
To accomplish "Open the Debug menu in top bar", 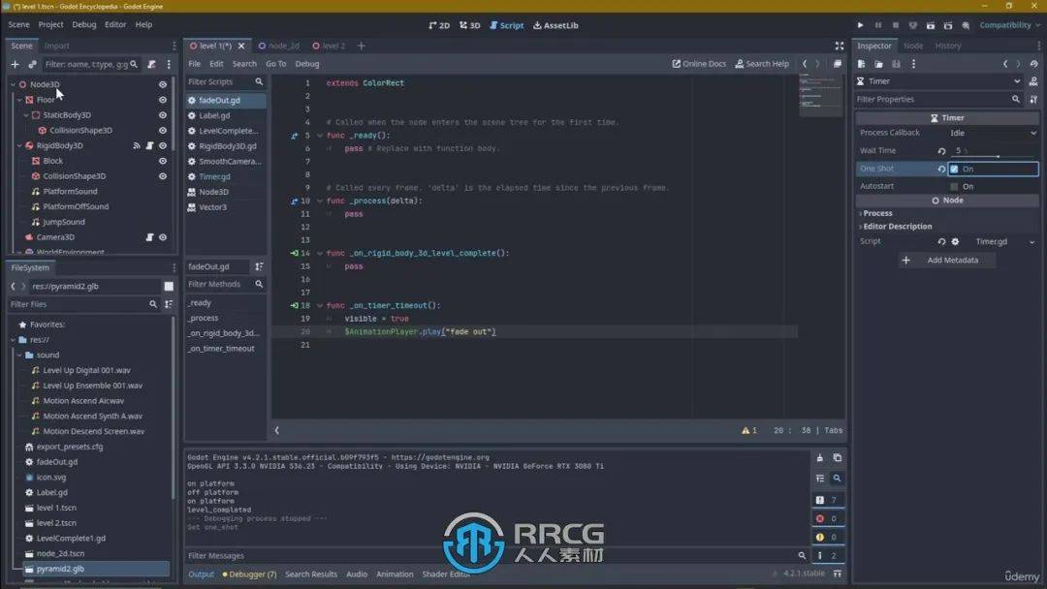I will [84, 24].
